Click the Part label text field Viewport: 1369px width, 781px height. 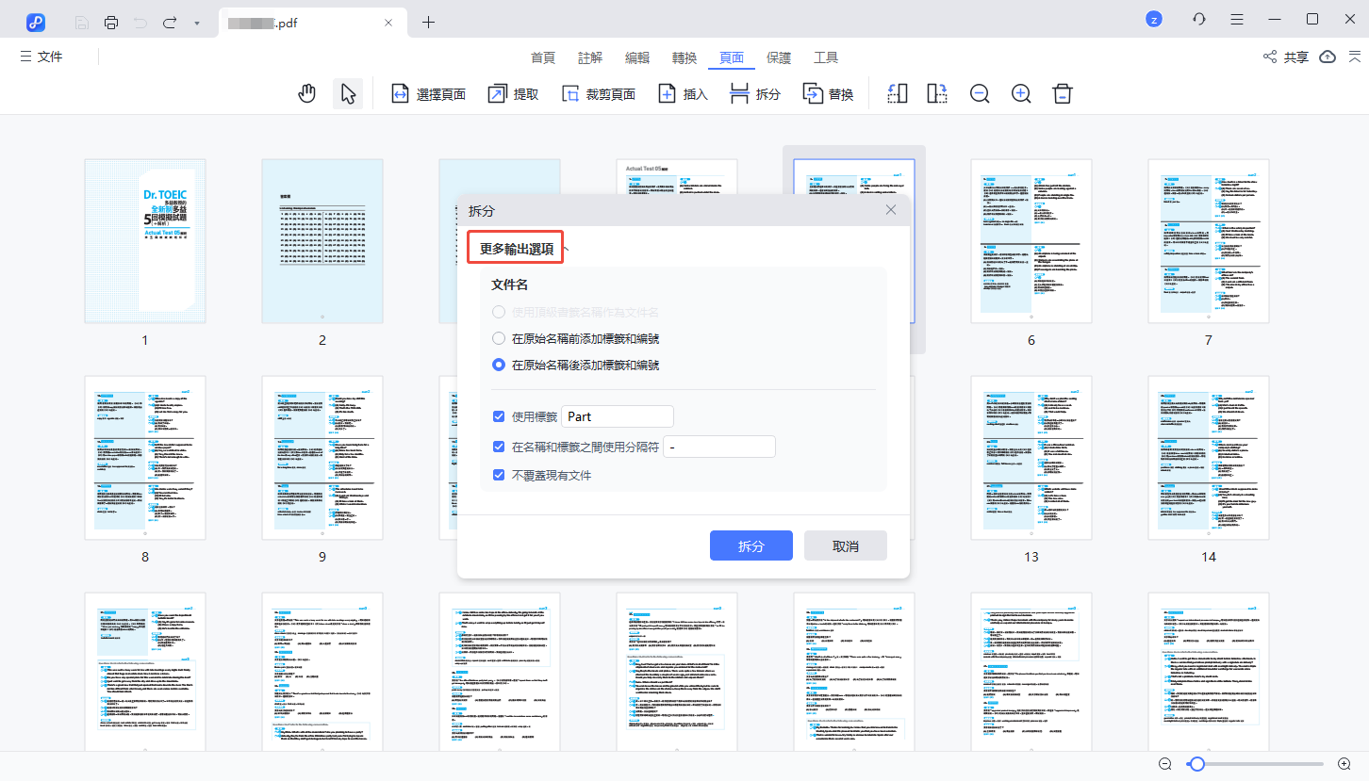pos(618,416)
